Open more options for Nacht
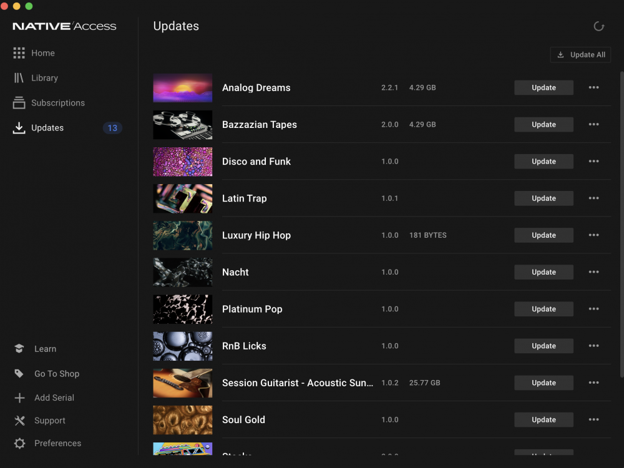Viewport: 624px width, 468px height. [594, 272]
